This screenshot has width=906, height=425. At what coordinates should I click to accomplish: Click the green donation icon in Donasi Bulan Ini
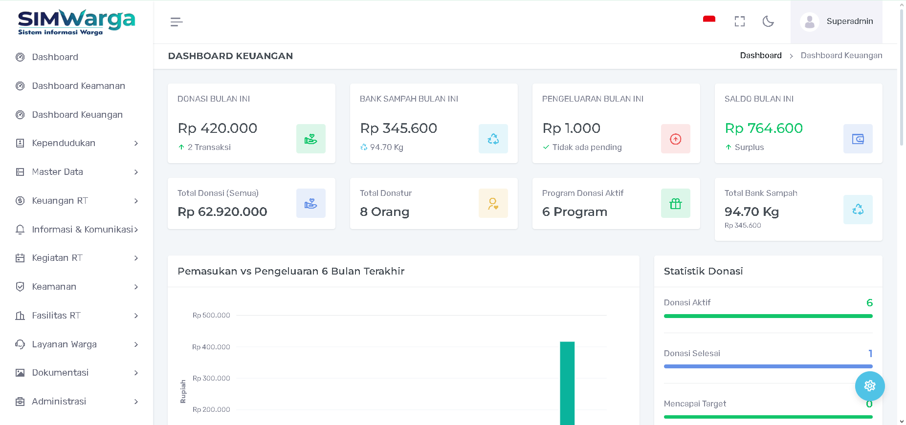(x=310, y=139)
